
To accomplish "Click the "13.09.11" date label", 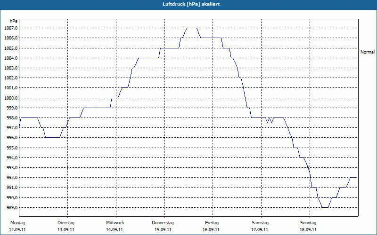I will 66,230.
